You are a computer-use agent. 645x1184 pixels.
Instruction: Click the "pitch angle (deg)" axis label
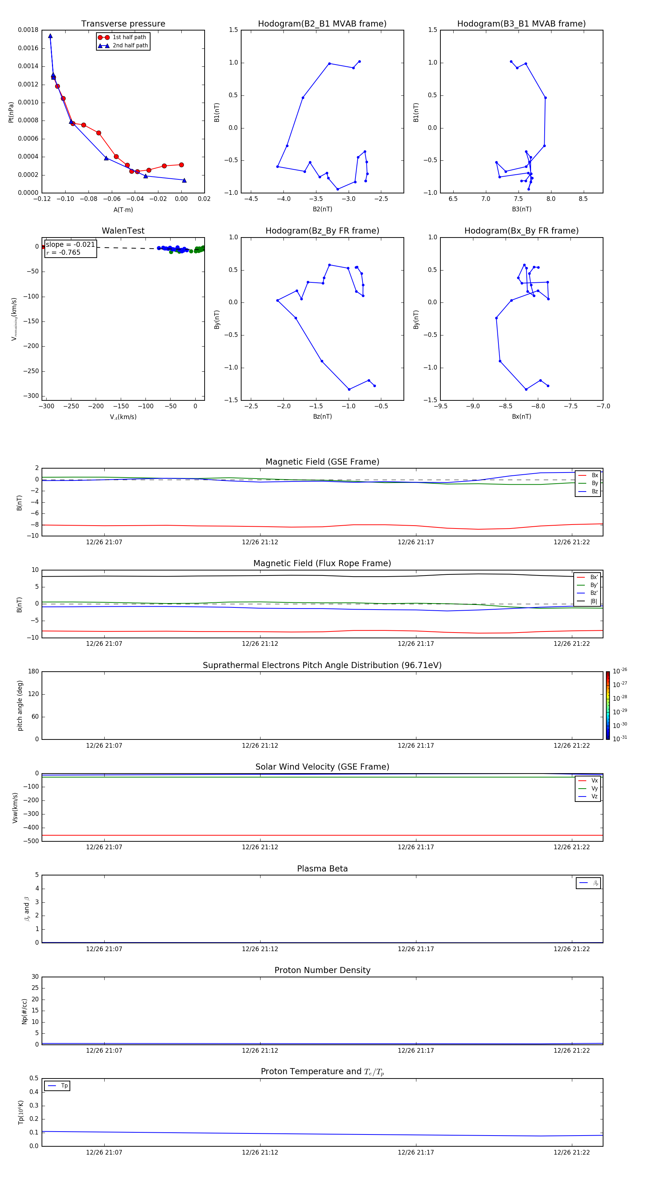pyautogui.click(x=20, y=705)
